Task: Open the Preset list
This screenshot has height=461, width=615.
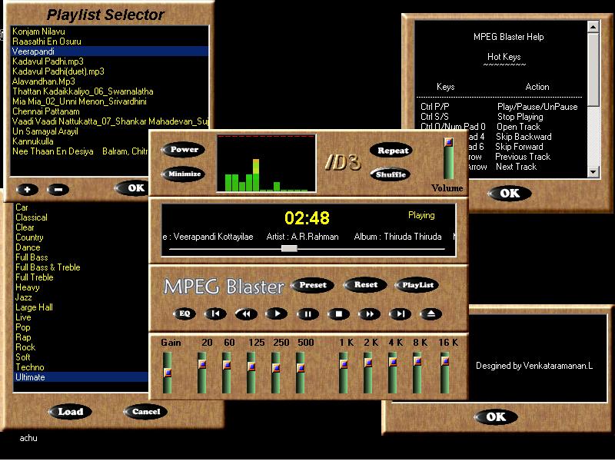Action: coord(313,285)
